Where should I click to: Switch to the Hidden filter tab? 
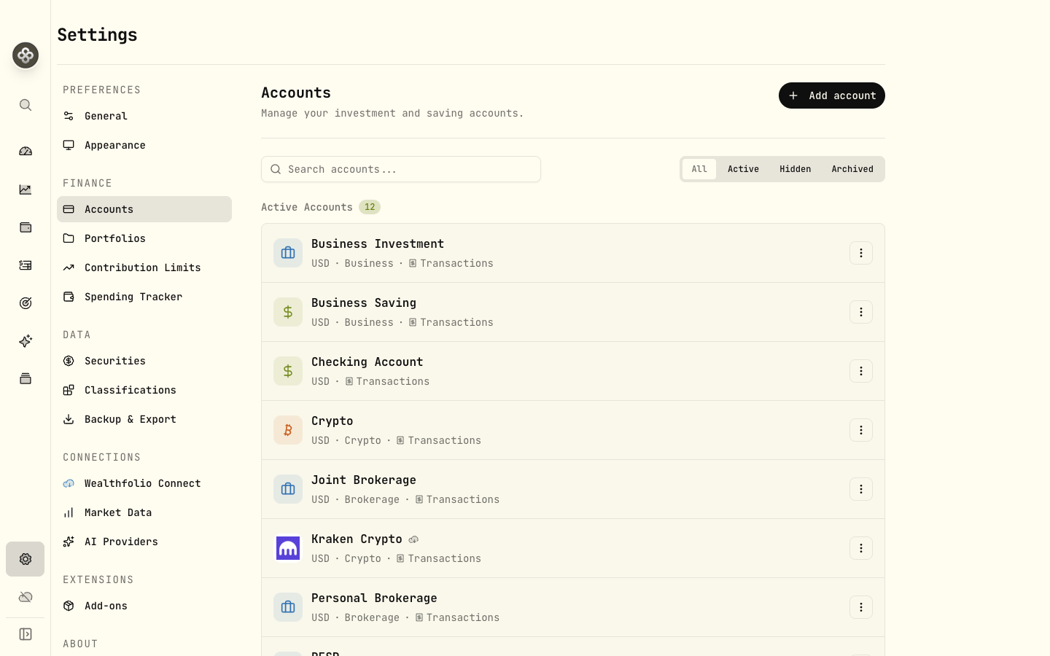click(795, 169)
